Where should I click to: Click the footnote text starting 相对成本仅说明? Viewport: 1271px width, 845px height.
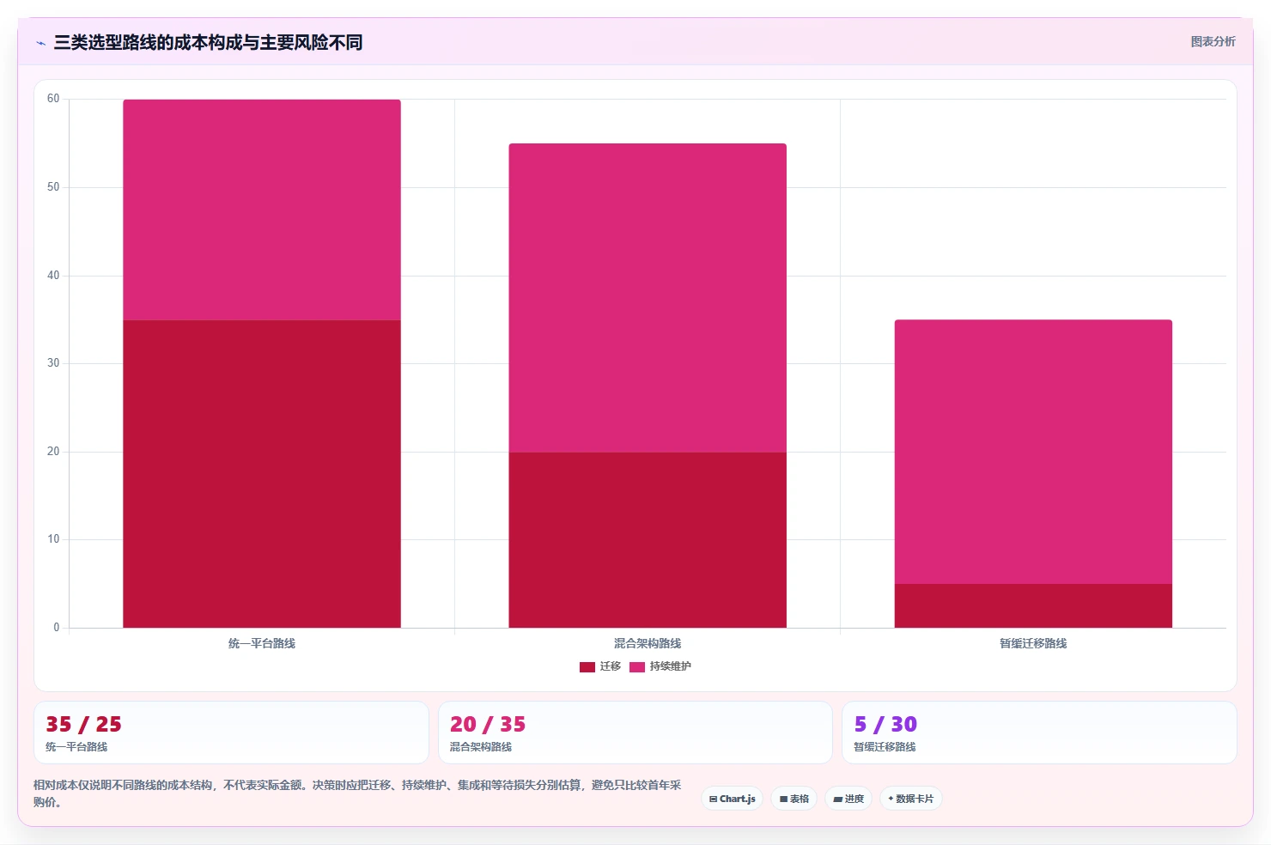[357, 793]
